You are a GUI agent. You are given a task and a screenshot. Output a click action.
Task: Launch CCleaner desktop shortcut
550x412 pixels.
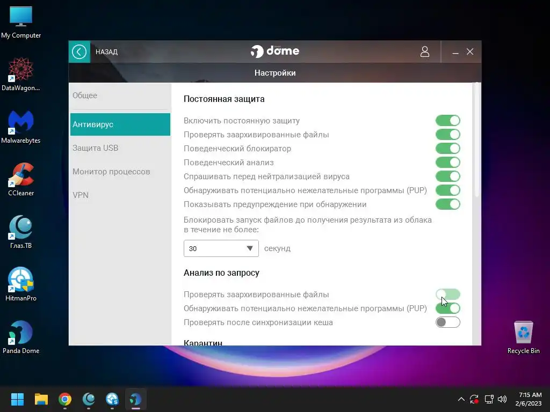[x=21, y=180]
